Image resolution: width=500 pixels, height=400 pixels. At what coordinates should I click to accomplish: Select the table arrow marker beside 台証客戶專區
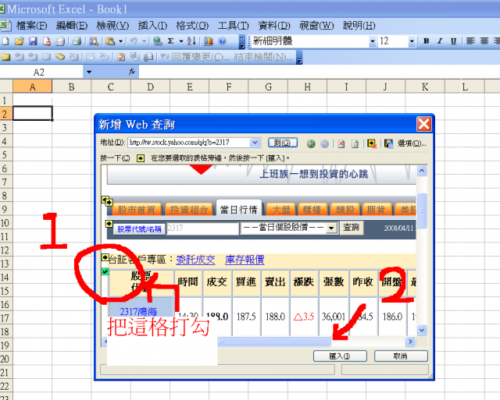105,257
